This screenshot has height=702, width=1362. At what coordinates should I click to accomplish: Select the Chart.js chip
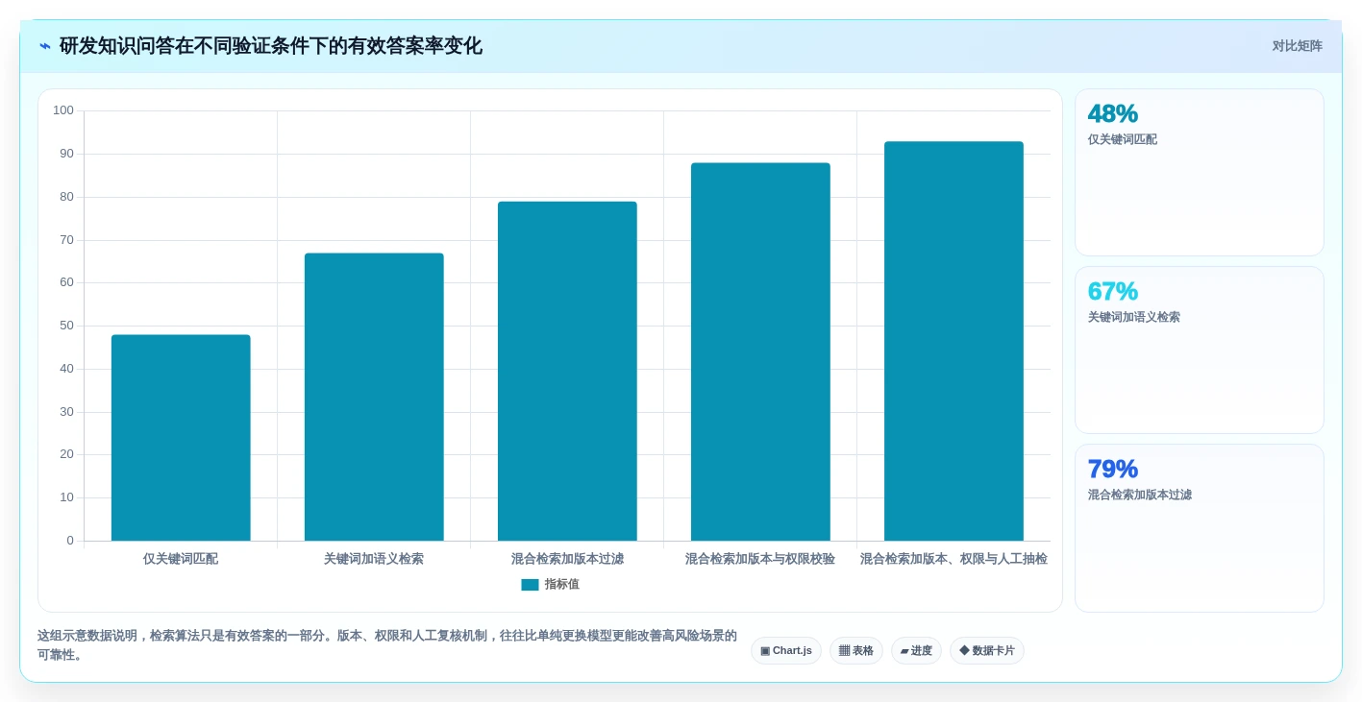click(x=786, y=650)
